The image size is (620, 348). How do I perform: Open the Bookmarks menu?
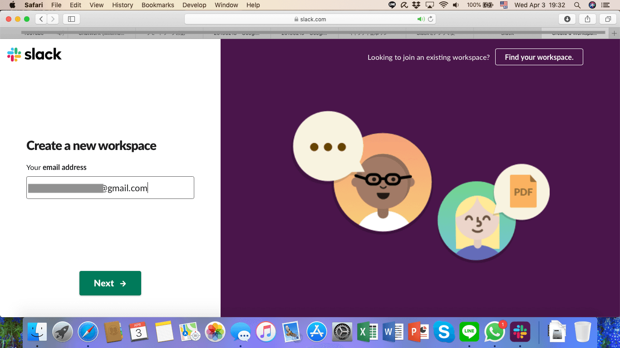click(x=157, y=5)
